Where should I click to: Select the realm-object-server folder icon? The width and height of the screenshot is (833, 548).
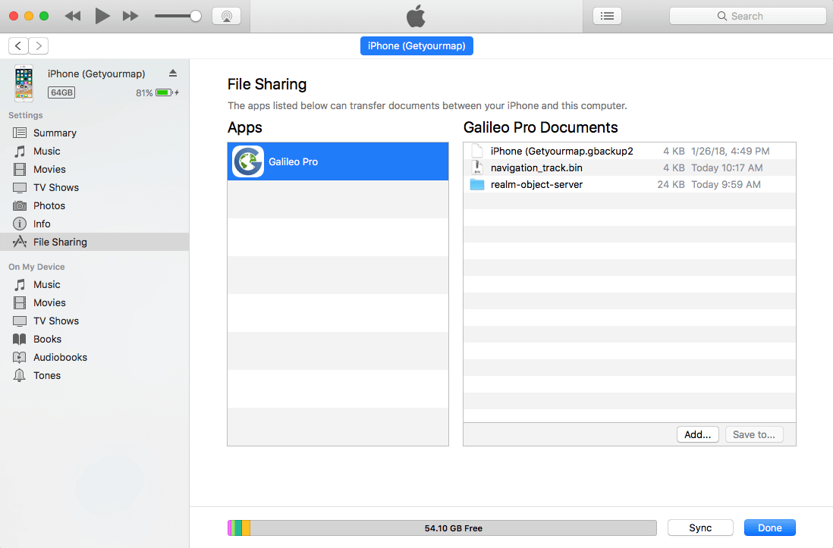click(476, 184)
